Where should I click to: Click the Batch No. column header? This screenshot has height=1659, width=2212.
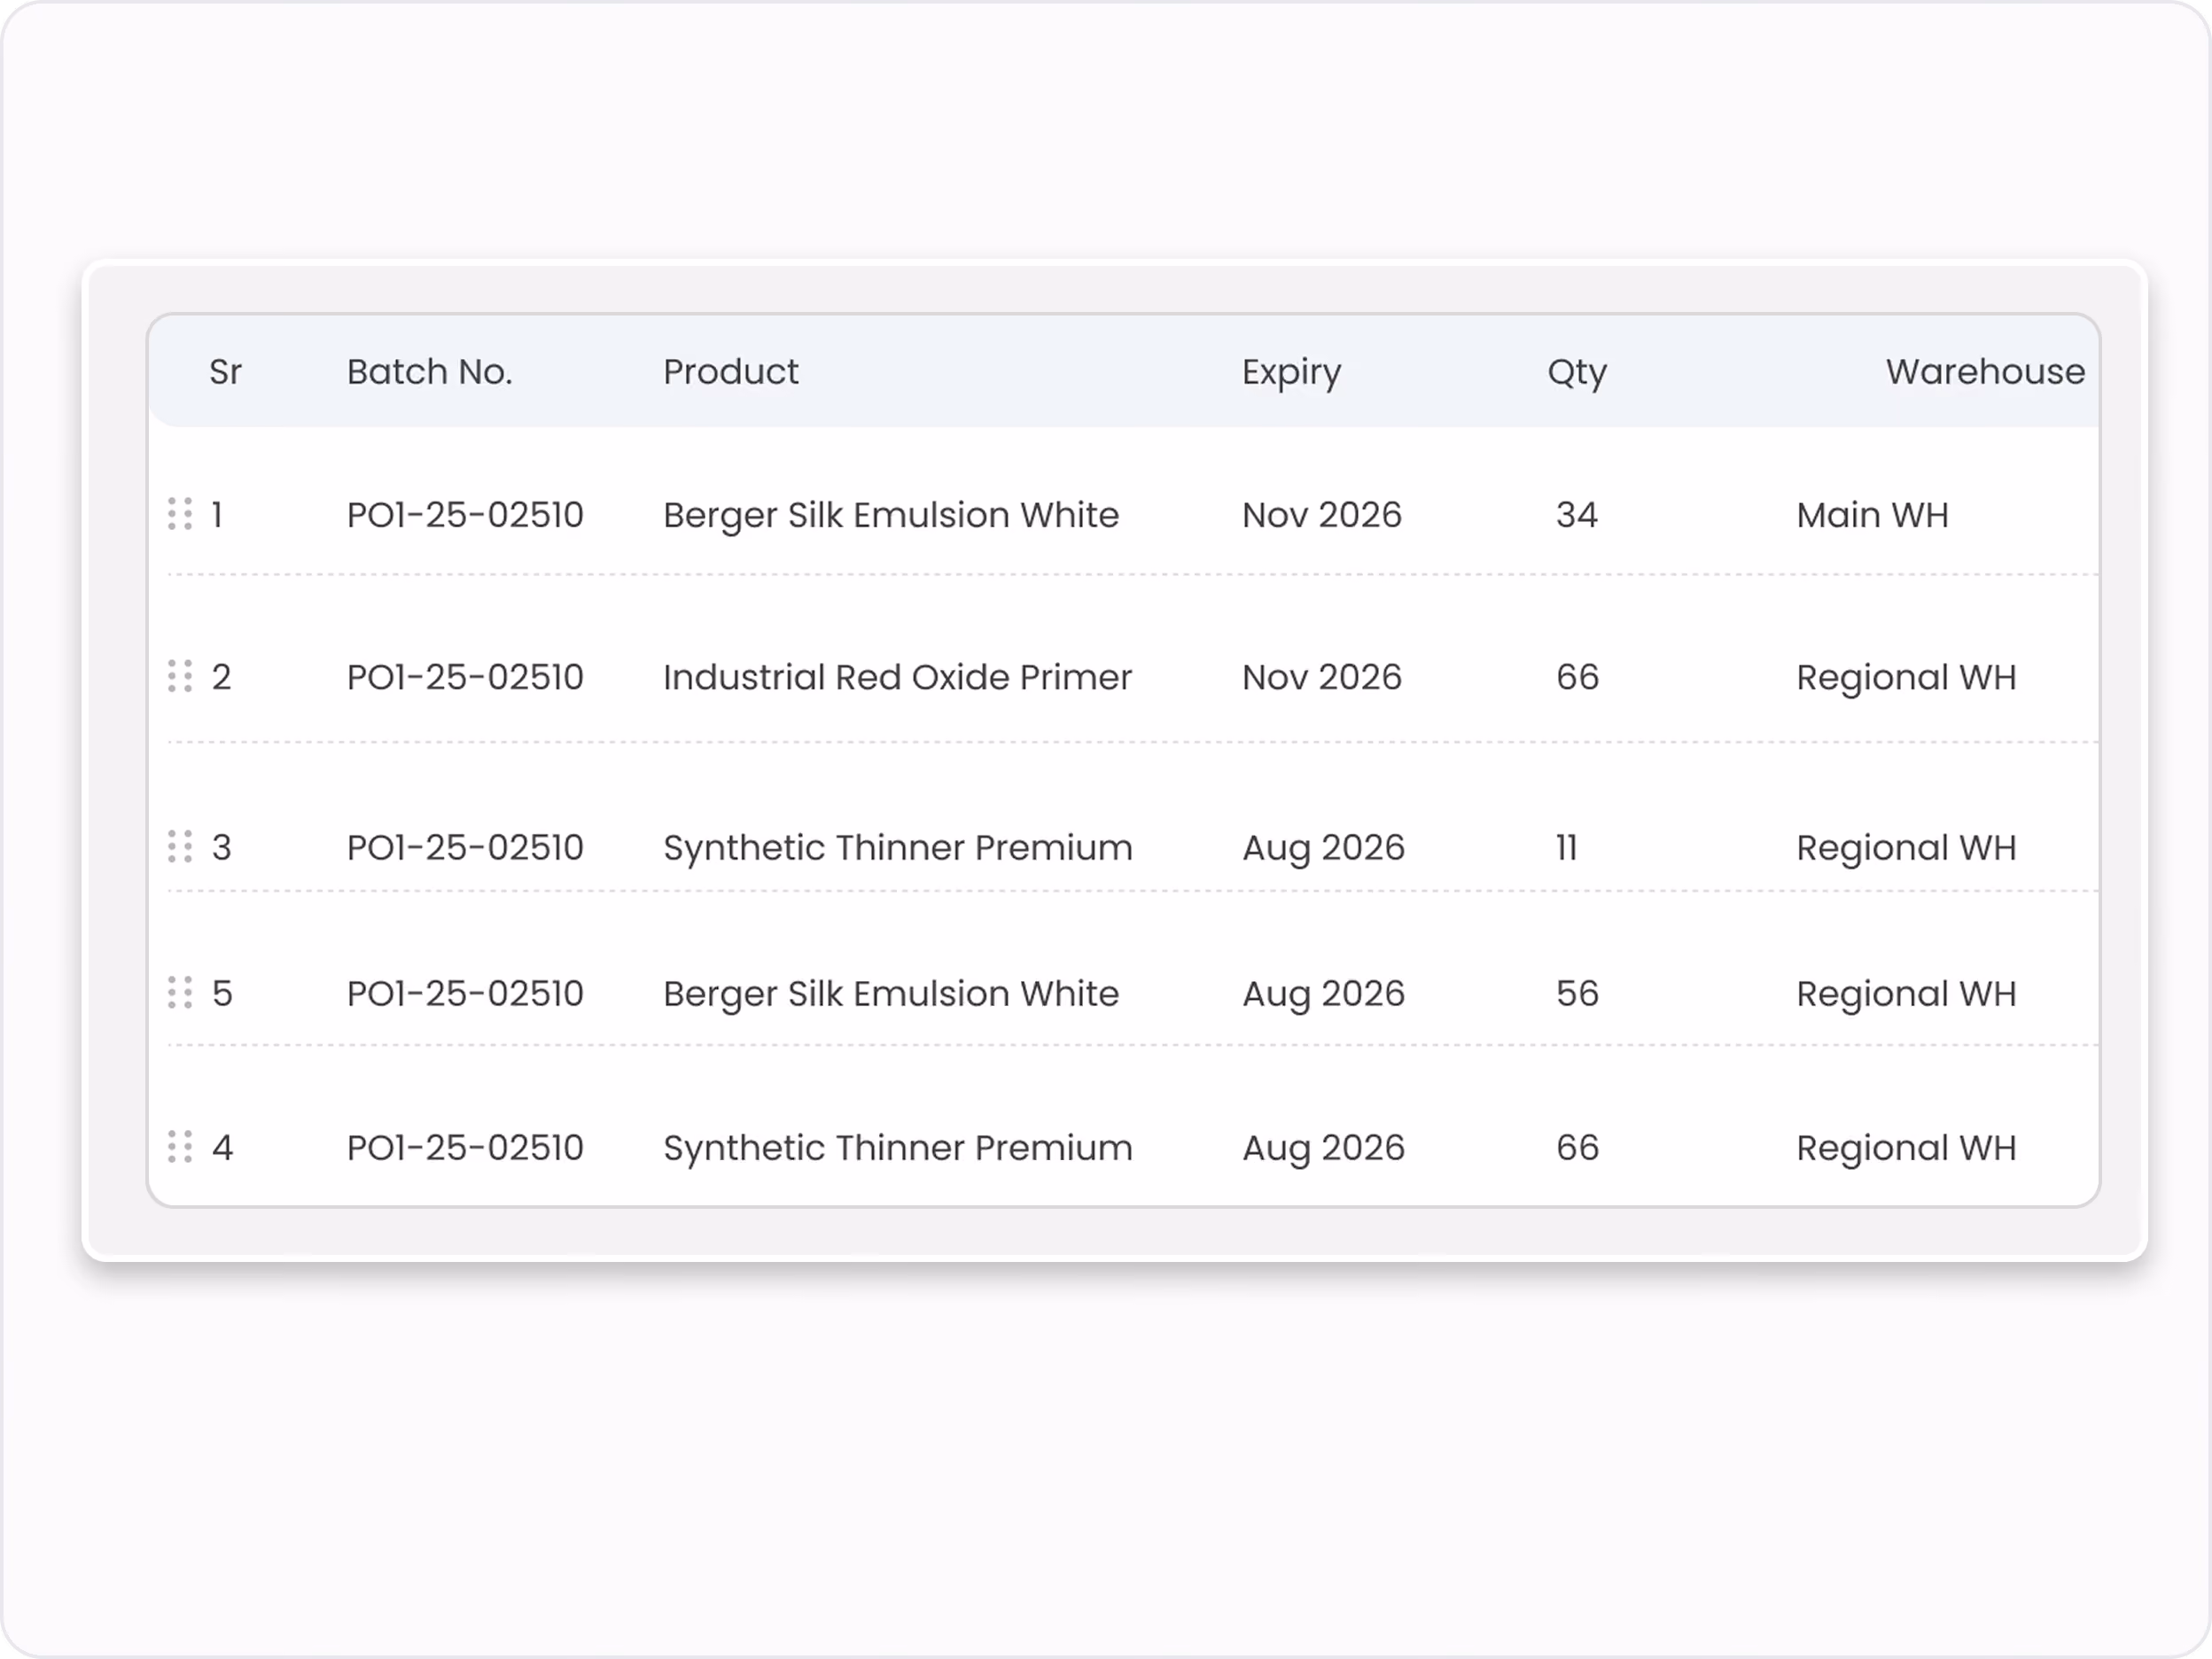coord(430,372)
